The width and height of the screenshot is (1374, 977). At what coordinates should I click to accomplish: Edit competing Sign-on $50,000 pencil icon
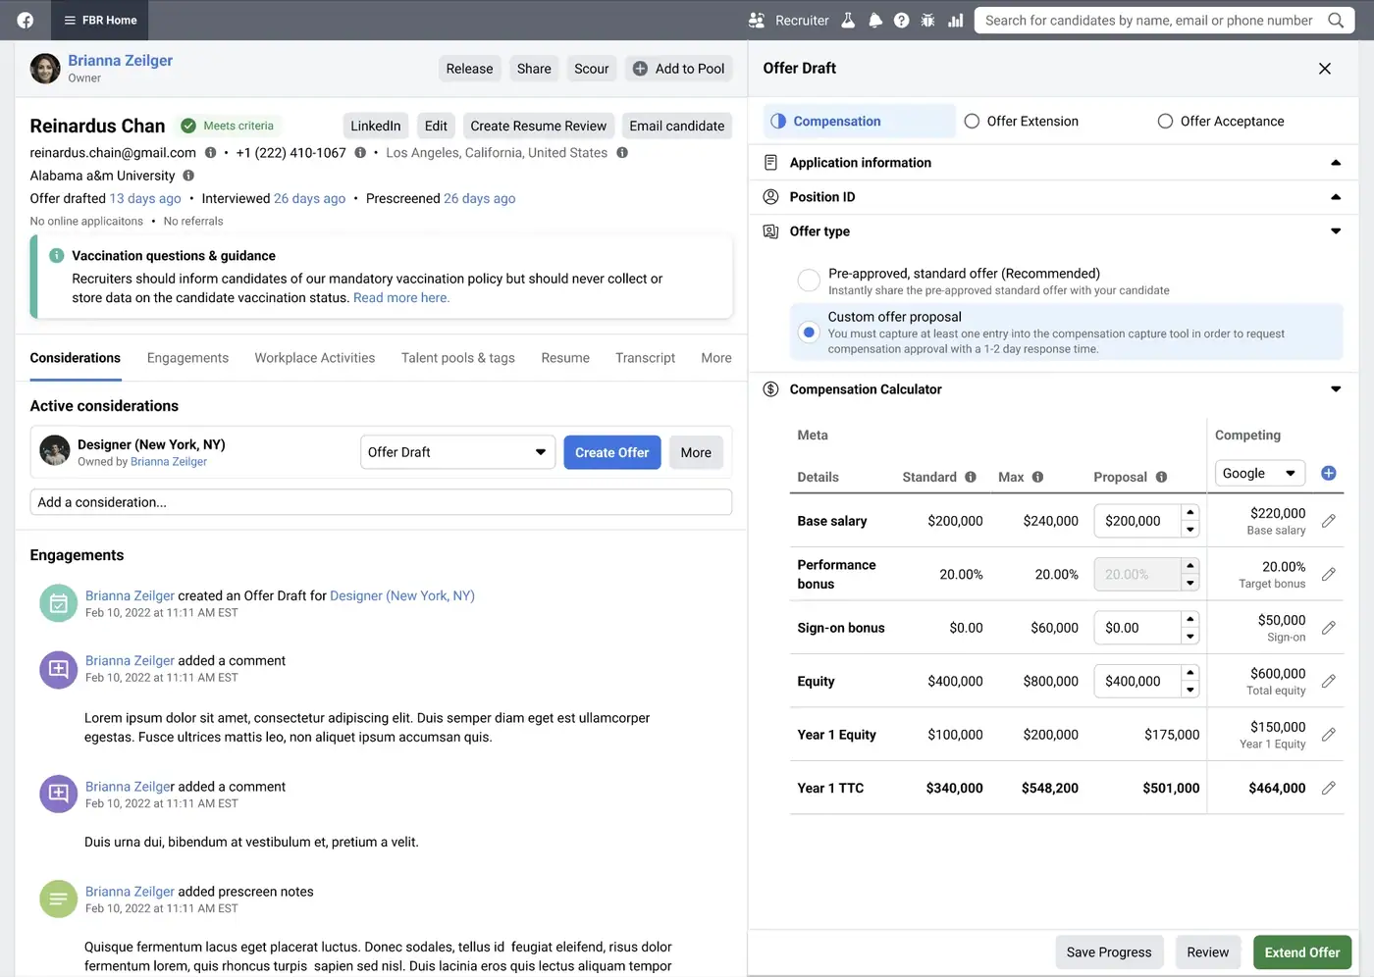point(1329,628)
